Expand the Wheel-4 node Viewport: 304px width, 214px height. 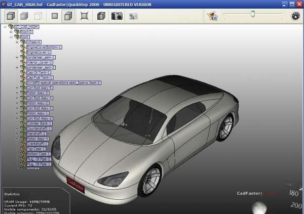pos(17,42)
